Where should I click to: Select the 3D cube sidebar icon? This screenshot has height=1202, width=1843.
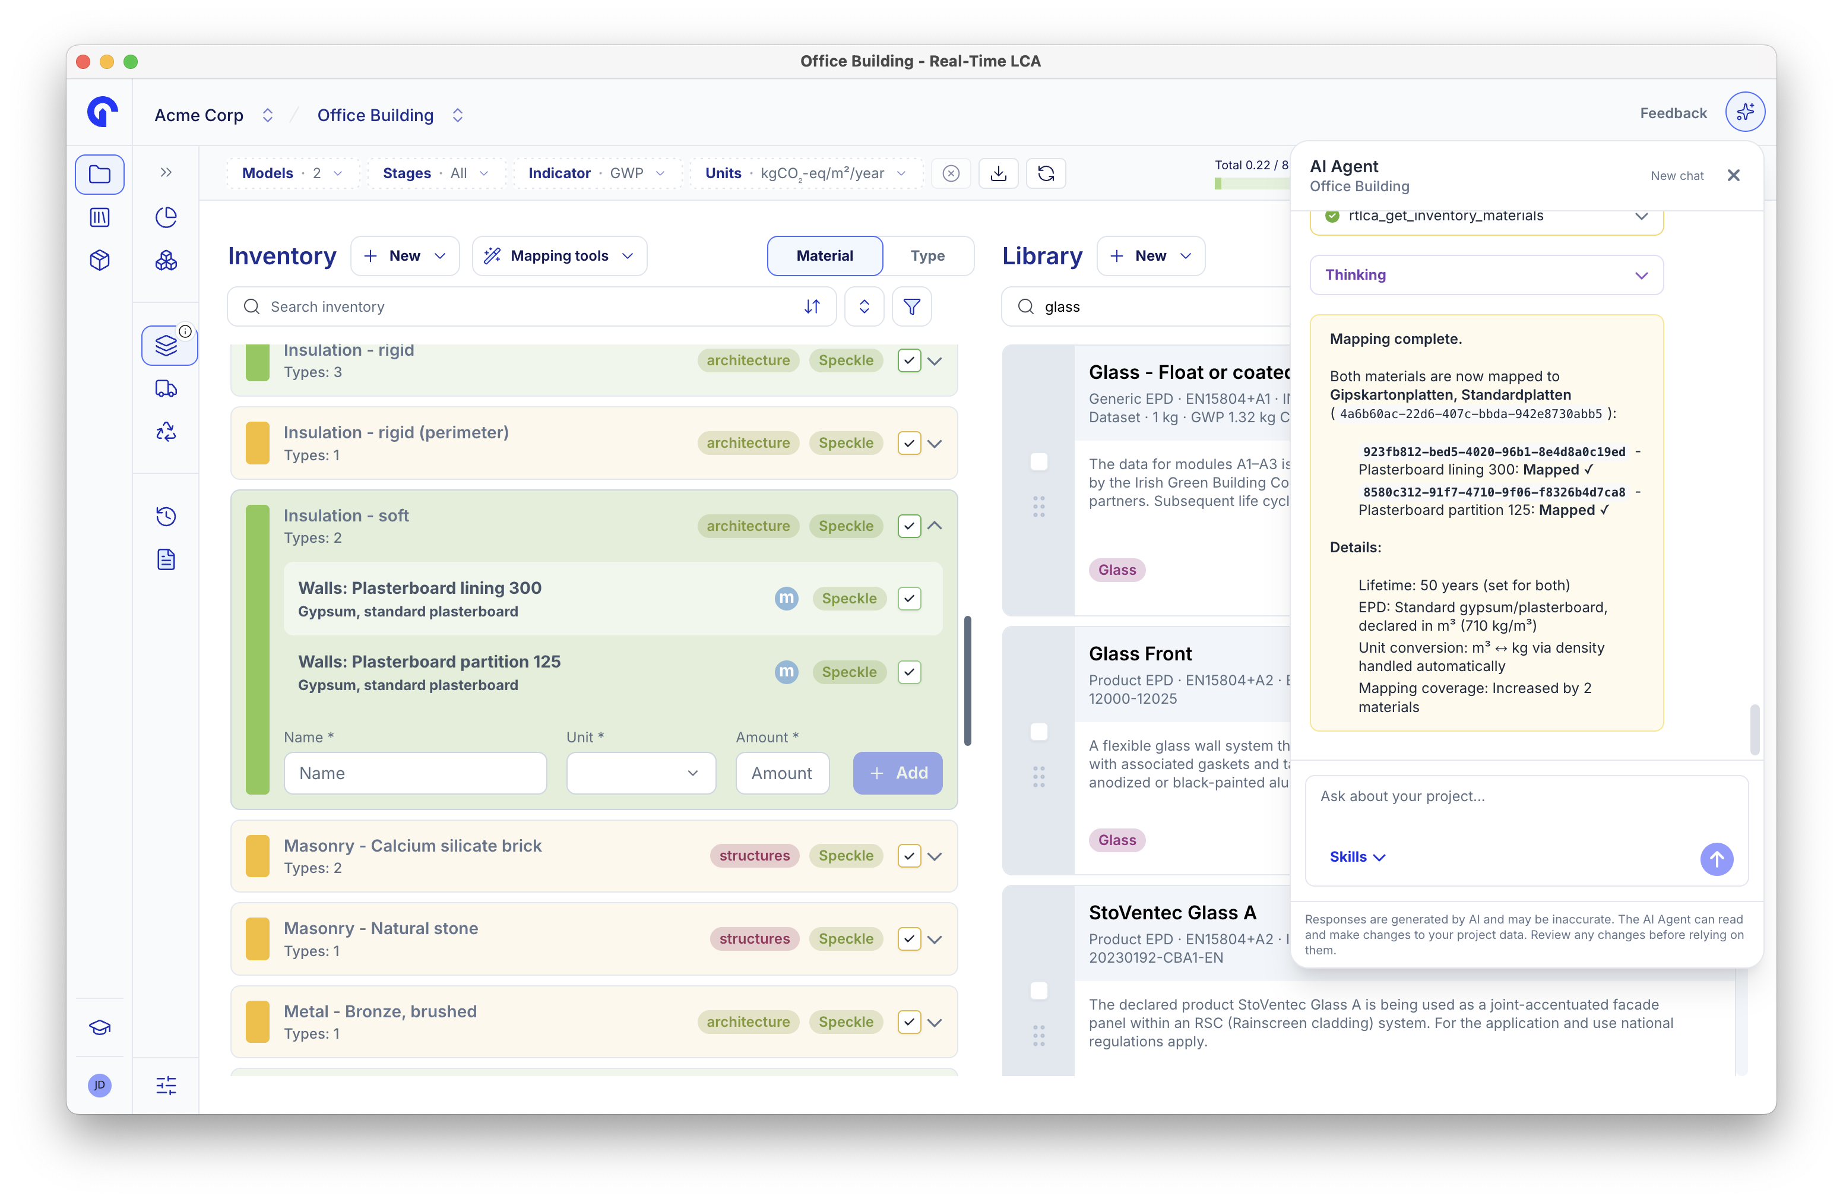click(100, 260)
